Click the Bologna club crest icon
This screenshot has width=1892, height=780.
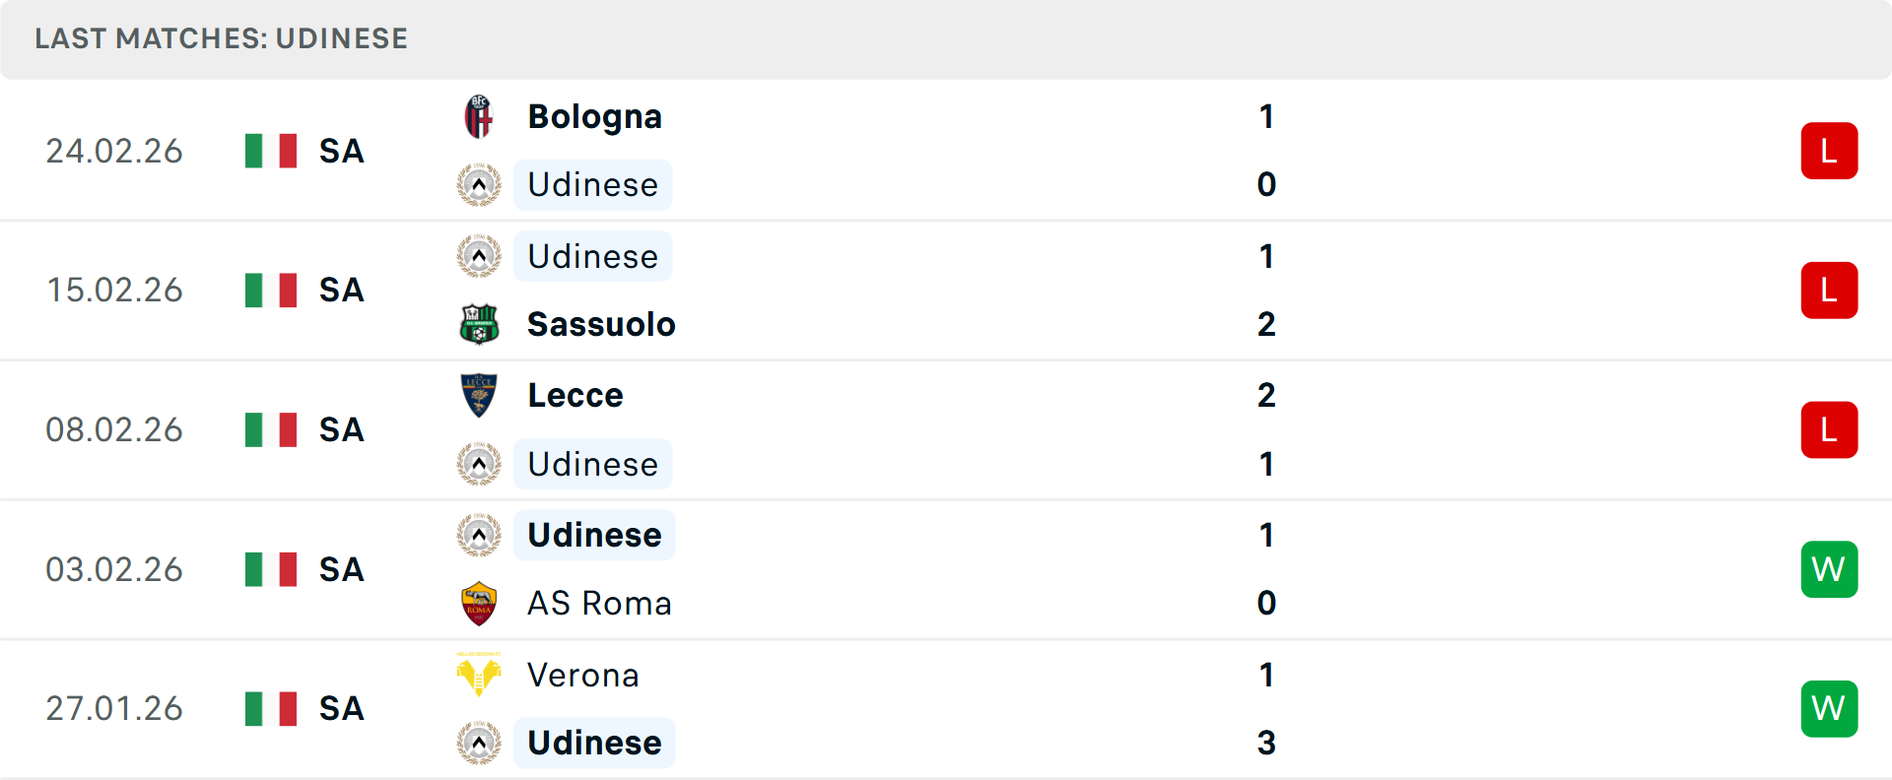point(479,117)
